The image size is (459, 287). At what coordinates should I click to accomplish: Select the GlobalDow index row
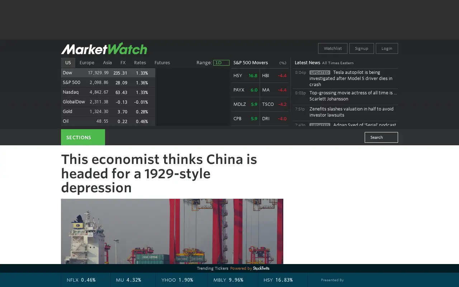pos(108,102)
